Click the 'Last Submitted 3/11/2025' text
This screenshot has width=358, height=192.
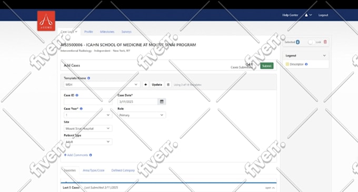101,188
